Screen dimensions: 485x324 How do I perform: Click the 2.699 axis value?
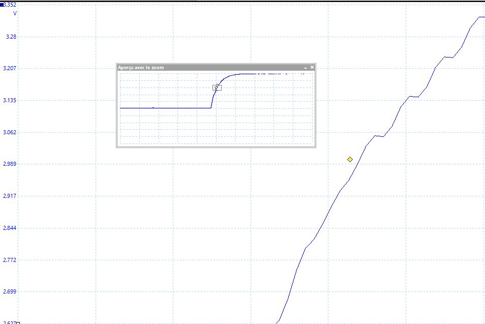coord(10,291)
